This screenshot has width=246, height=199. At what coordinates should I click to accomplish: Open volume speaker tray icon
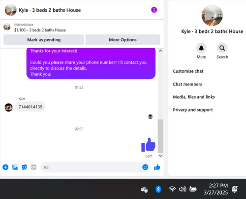pyautogui.click(x=183, y=189)
